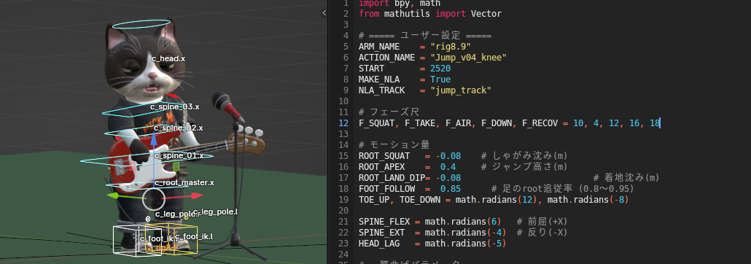Click the SPINE_FLEX variable name
The height and width of the screenshot is (264, 751).
coord(384,222)
